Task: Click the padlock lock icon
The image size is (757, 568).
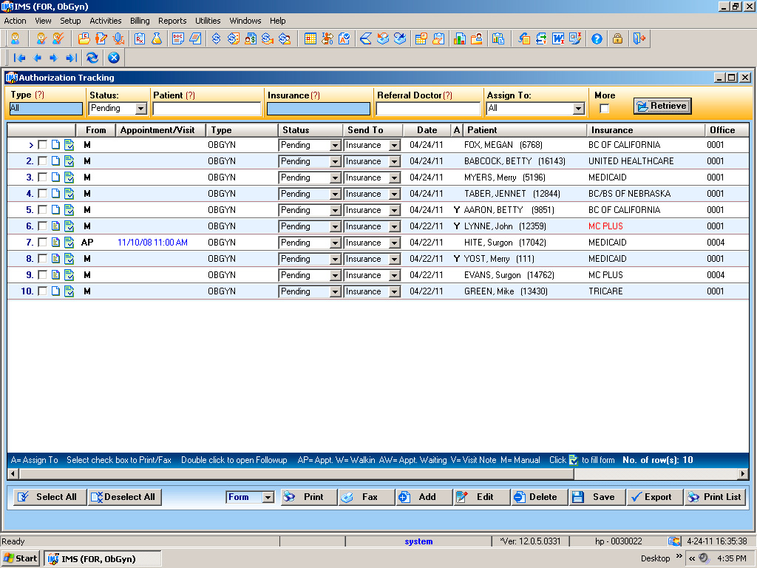Action: tap(617, 38)
